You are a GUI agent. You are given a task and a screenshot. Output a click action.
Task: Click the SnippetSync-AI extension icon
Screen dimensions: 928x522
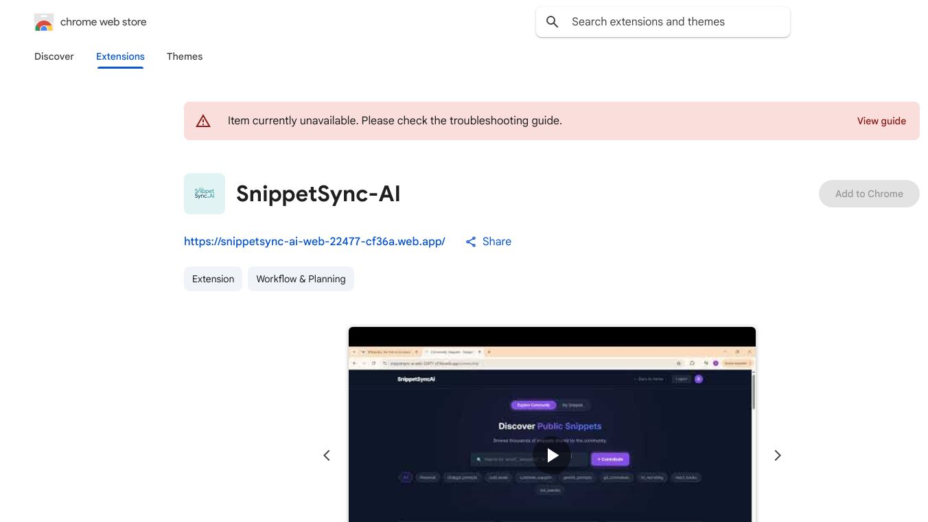(204, 193)
